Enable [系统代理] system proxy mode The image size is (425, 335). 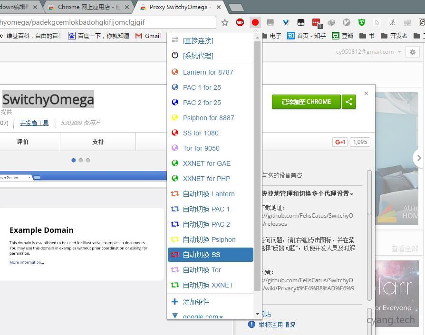pyautogui.click(x=198, y=56)
